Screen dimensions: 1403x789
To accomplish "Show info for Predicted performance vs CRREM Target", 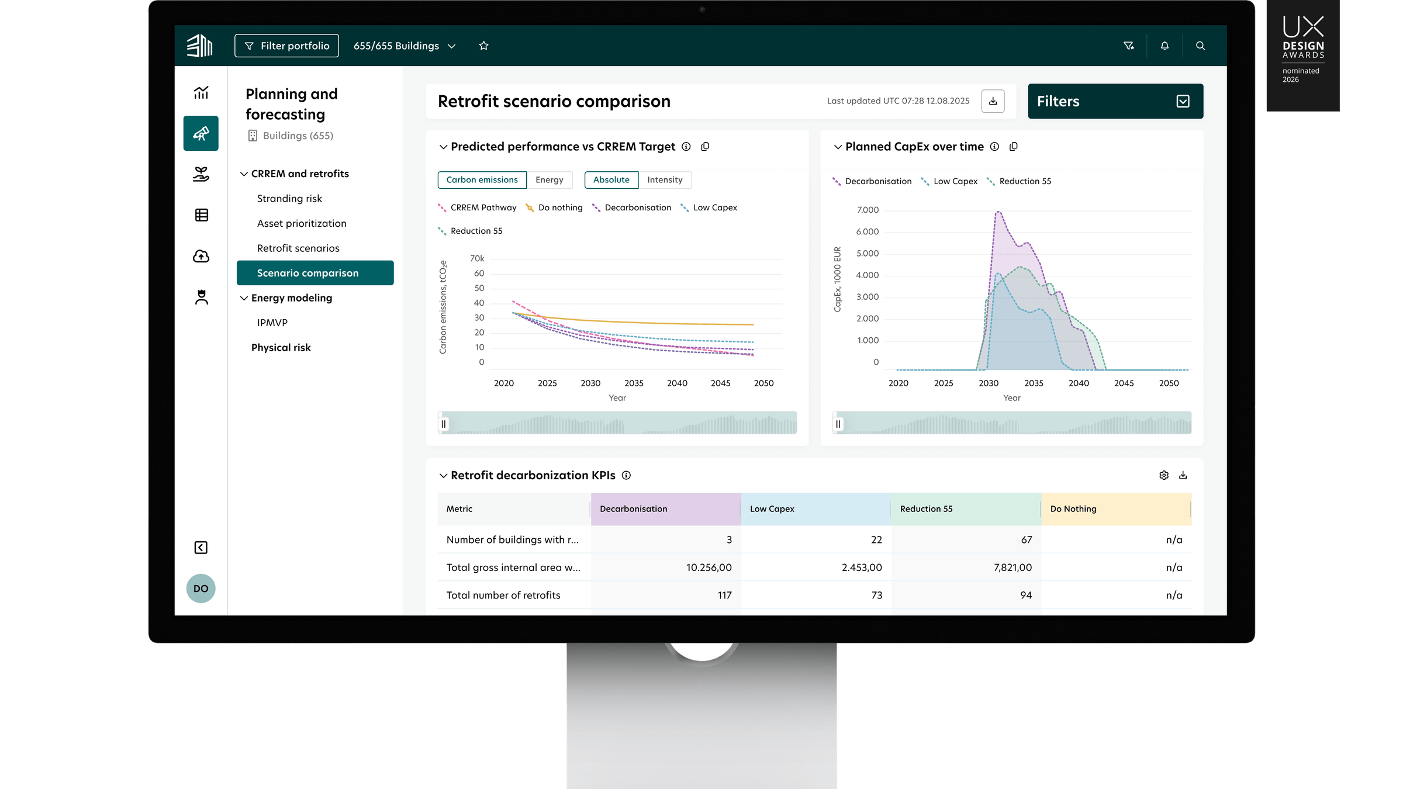I will click(686, 147).
